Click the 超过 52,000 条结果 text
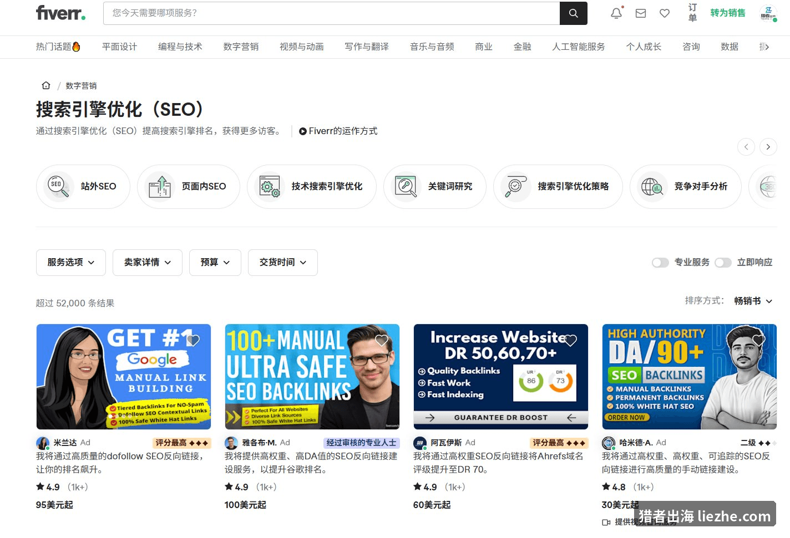Viewport: 790px width, 538px height. [75, 303]
